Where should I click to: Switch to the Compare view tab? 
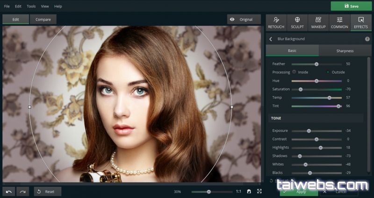(x=43, y=20)
